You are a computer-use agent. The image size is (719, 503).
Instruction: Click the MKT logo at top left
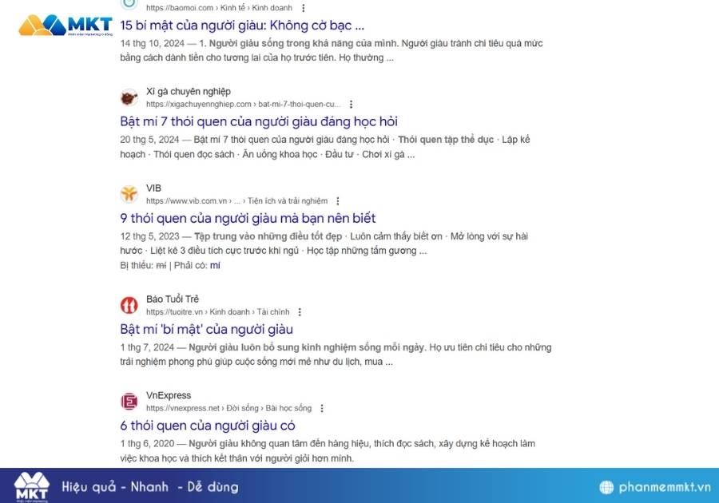click(x=66, y=26)
